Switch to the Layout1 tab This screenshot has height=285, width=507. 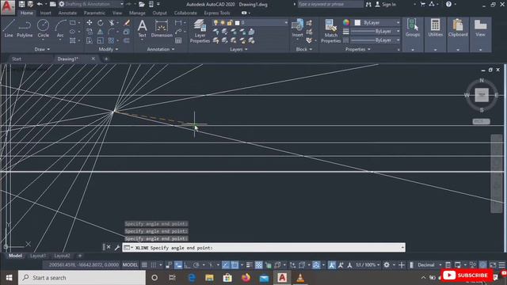38,256
